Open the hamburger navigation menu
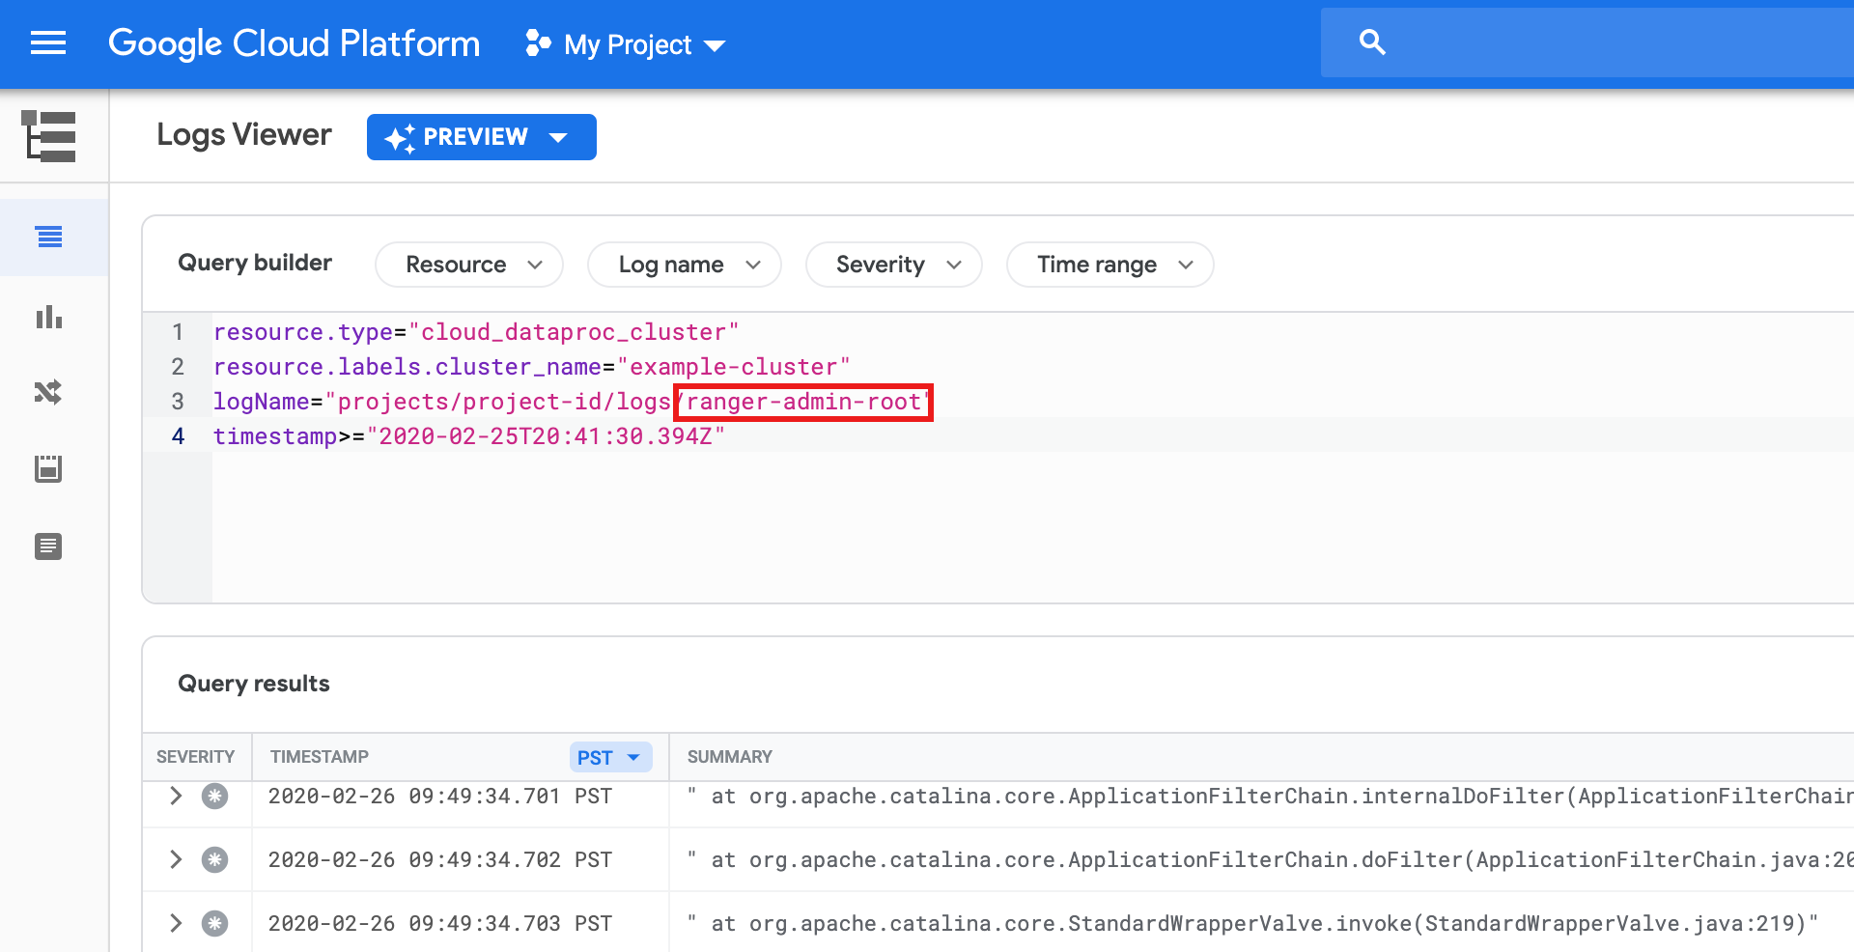Screen dimensions: 1854x952 coord(48,43)
